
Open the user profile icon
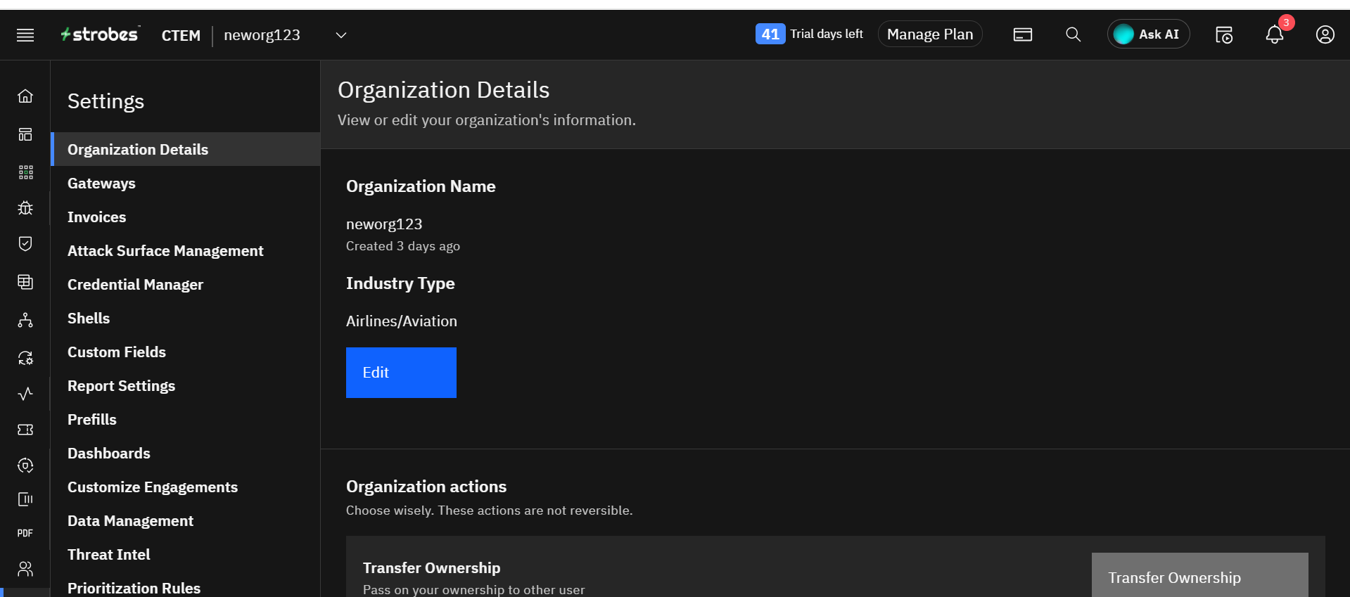coord(1325,34)
